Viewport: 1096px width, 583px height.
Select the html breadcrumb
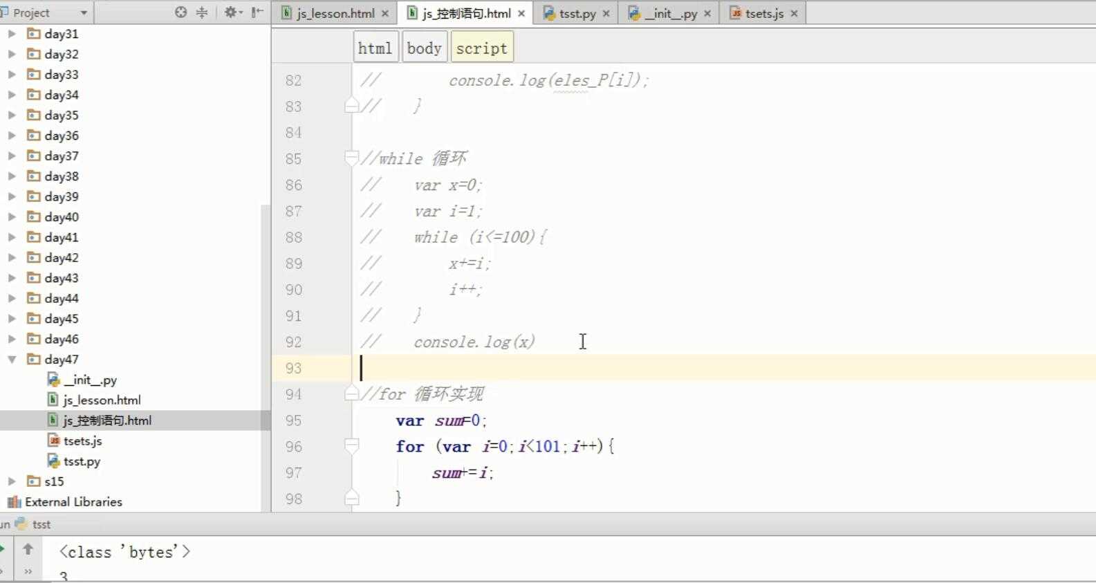[375, 48]
